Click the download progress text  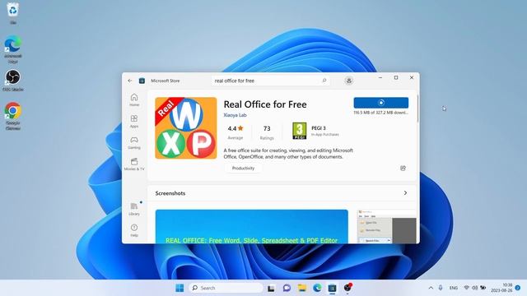coord(380,113)
